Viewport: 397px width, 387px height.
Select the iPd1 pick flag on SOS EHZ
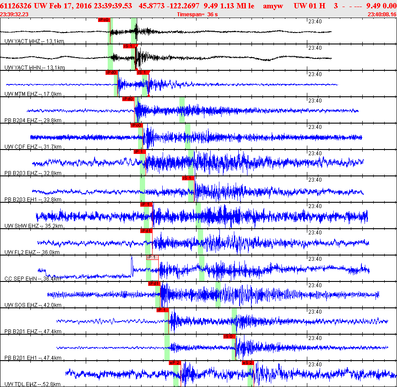click(x=154, y=283)
